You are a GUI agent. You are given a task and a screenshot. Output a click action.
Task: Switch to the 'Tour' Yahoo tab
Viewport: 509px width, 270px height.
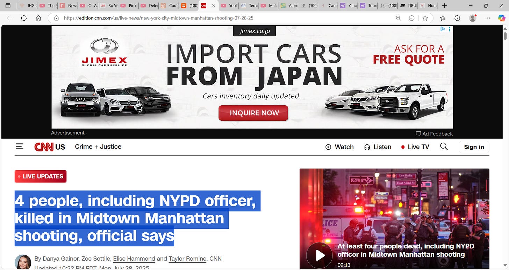pyautogui.click(x=369, y=6)
